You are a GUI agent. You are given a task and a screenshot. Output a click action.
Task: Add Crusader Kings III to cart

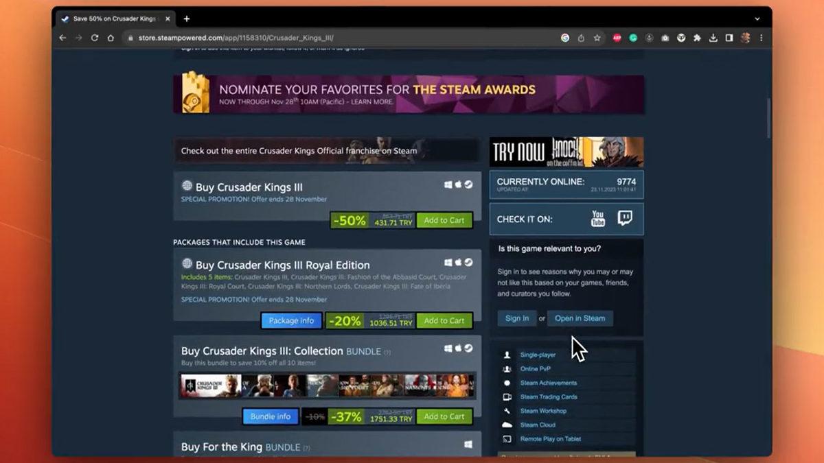click(444, 220)
